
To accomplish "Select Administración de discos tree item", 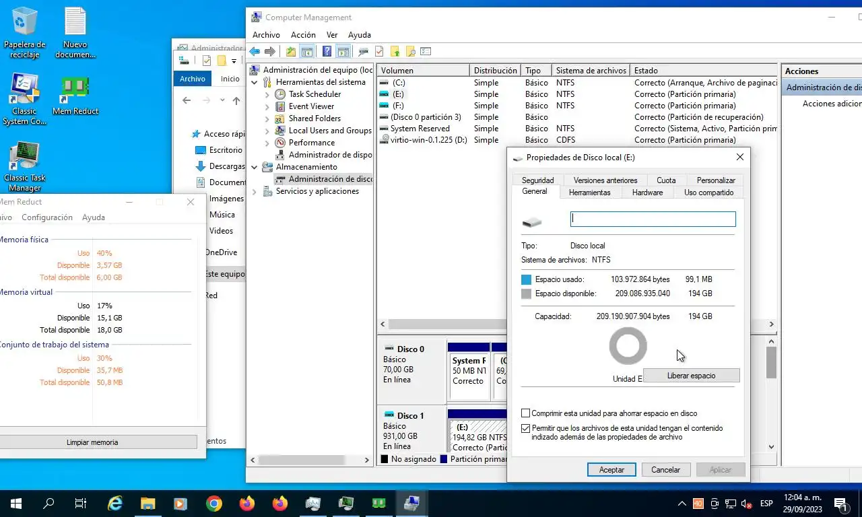I will click(324, 179).
